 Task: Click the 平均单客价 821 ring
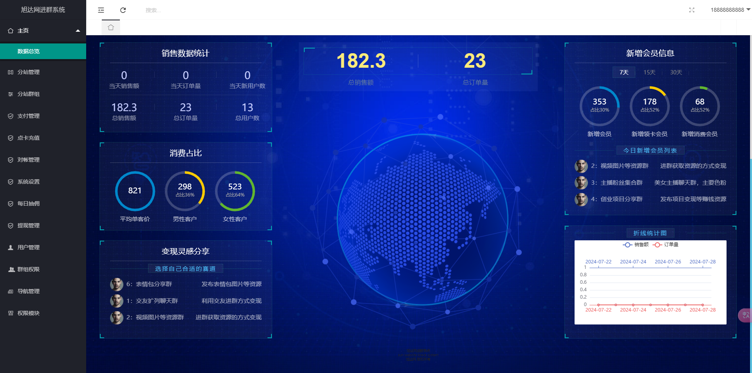[x=135, y=191]
